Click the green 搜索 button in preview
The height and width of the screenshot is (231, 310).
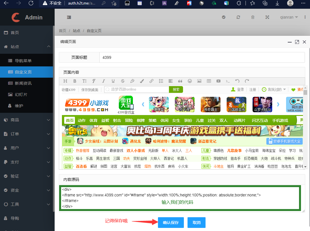point(176,89)
